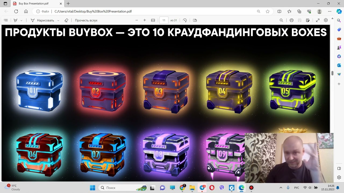The image size is (344, 193).
Task: Open Opera from the taskbar
Action: click(212, 188)
